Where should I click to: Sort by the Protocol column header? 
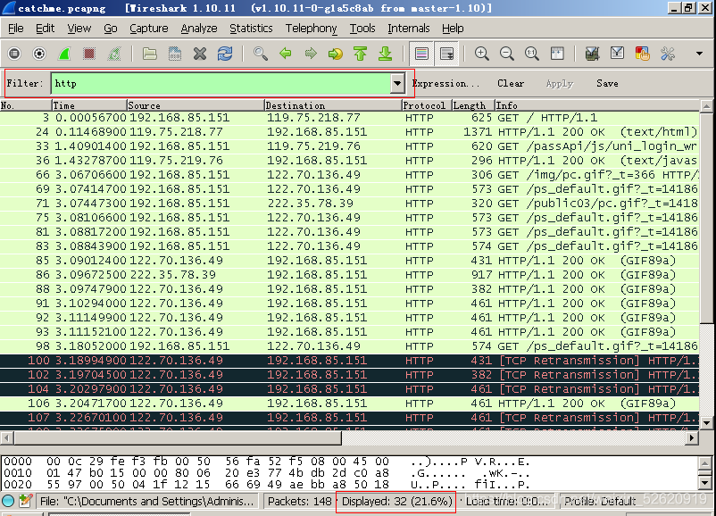point(427,105)
